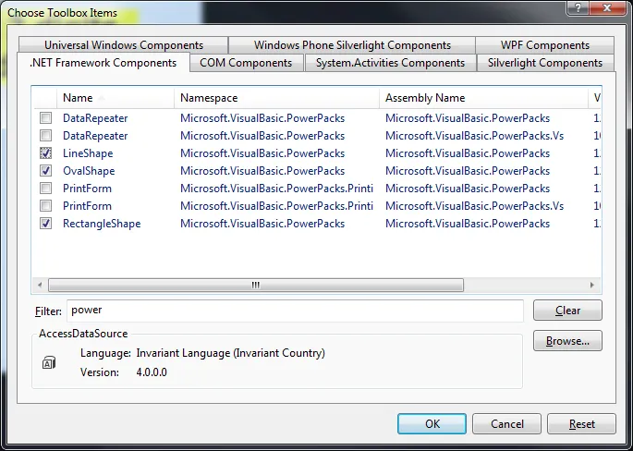Select the OvalShape name in list

(x=89, y=171)
